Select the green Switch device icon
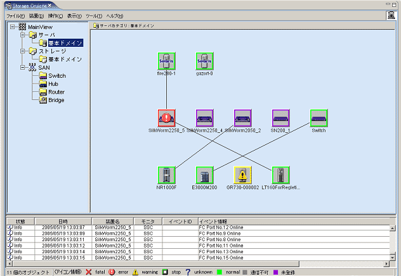The height and width of the screenshot is (276, 401). 319,118
